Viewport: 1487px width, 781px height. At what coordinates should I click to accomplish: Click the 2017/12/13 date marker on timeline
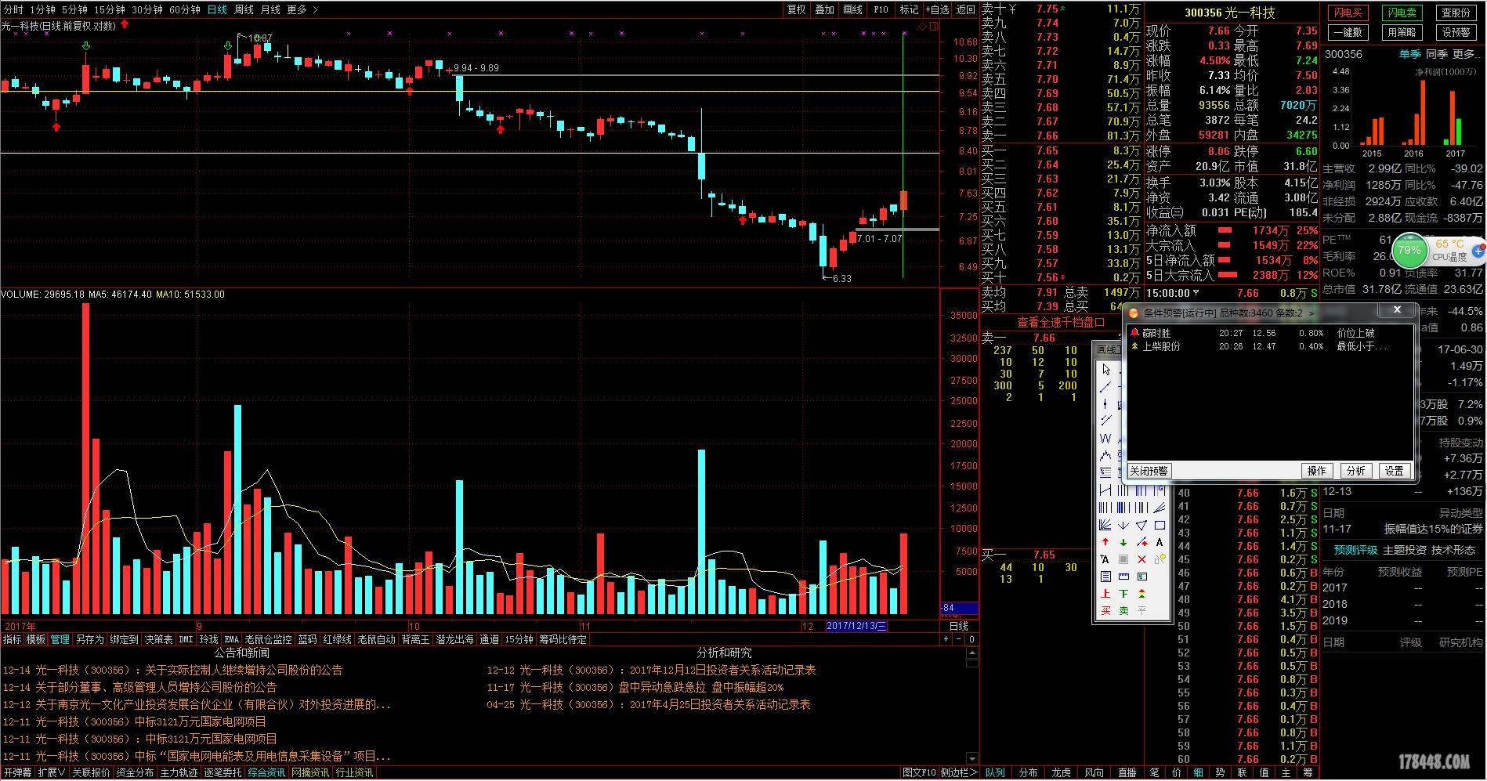(856, 626)
